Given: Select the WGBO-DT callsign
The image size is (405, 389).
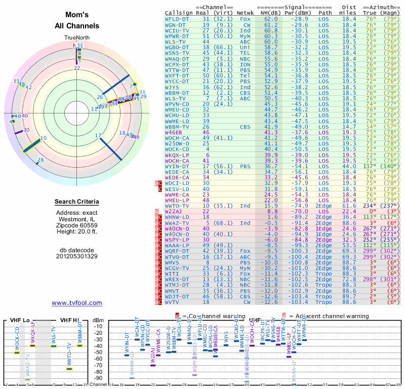Looking at the screenshot, I should tap(177, 48).
